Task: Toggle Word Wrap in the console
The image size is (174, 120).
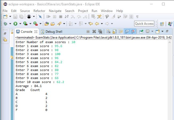Action: click(x=121, y=32)
